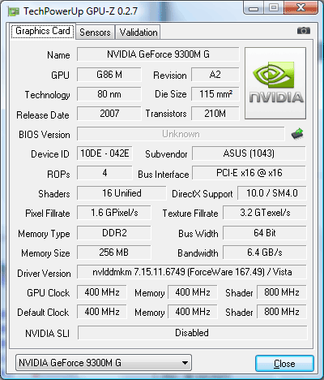Click the Subvendor ASUS (1043) field
Viewport: 324px width, 380px height.
click(x=249, y=153)
